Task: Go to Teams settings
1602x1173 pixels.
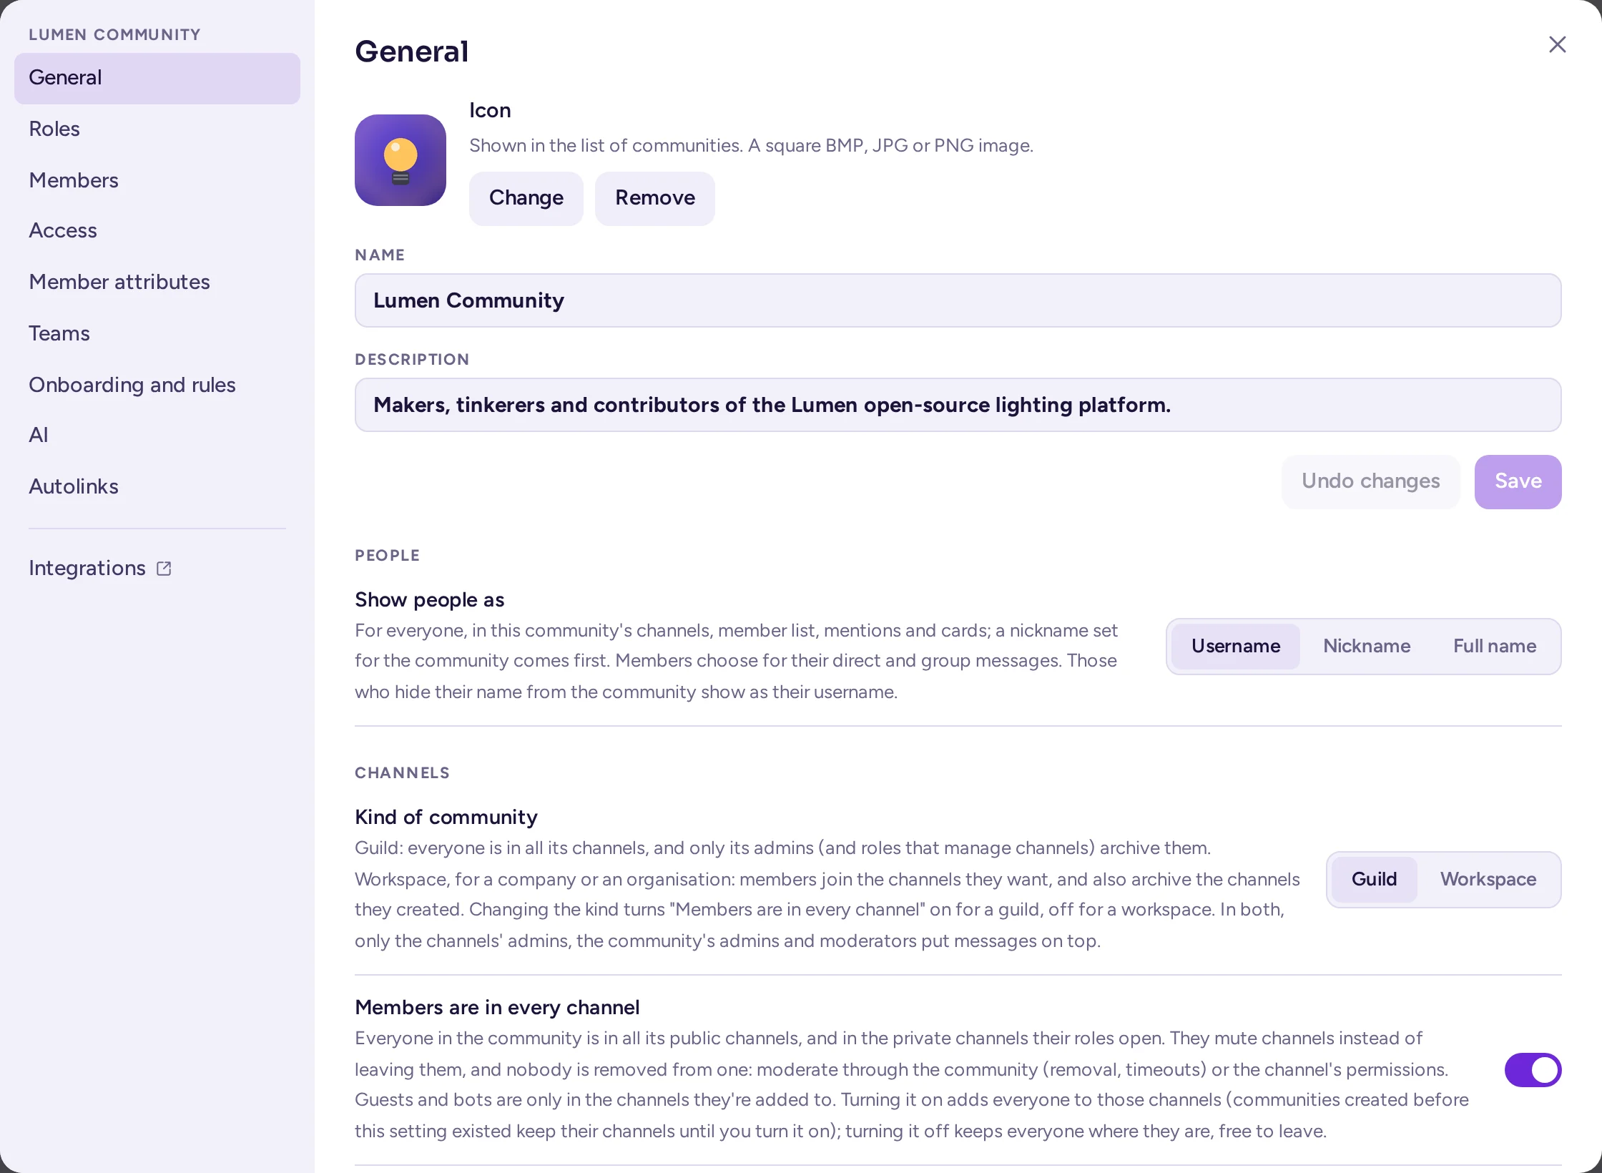Action: (157, 334)
